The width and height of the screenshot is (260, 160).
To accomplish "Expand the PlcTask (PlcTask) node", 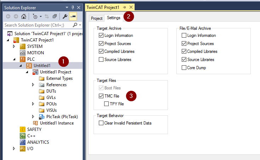I will point(33,117).
